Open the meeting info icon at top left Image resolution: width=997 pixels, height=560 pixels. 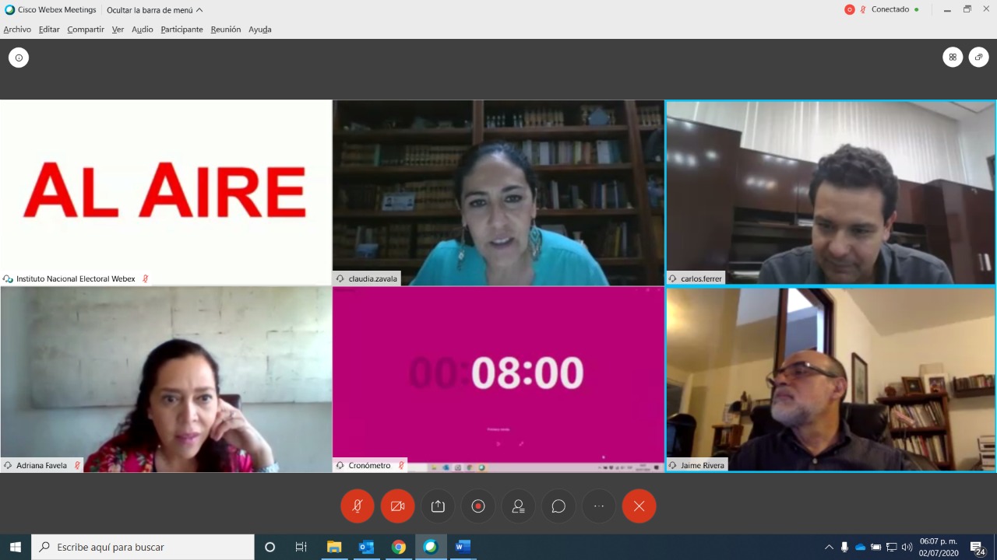(19, 58)
